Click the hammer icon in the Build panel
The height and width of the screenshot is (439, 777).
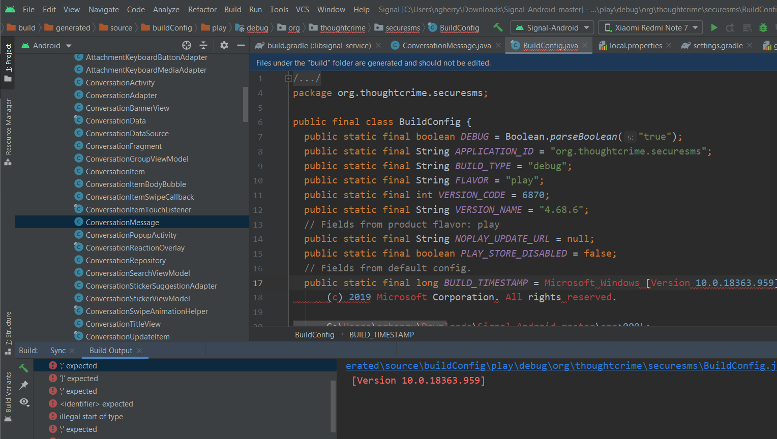point(24,367)
